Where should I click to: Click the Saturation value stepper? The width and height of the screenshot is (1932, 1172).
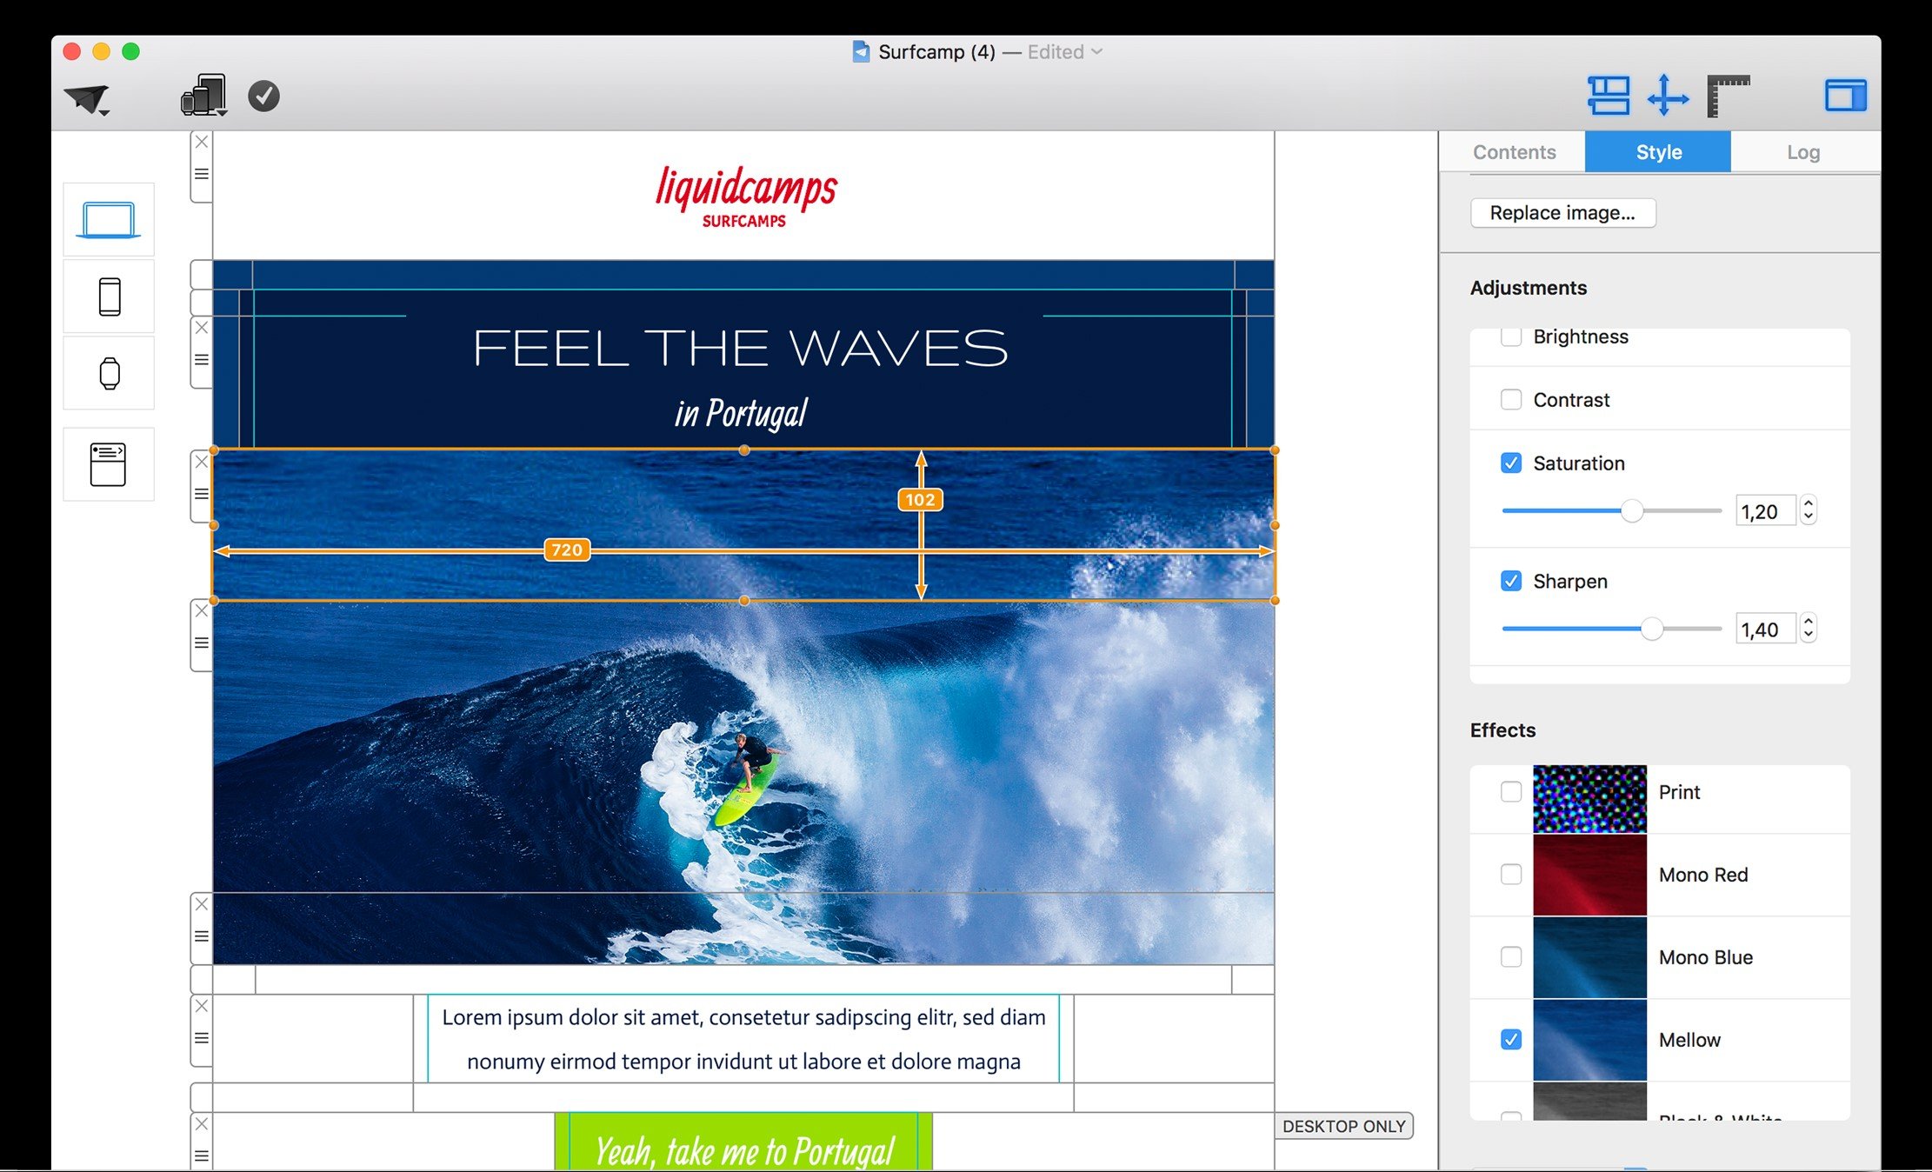pos(1809,510)
